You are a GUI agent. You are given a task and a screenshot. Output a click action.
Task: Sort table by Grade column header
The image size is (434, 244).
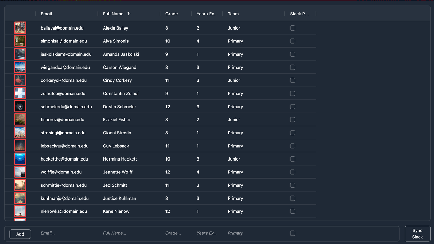(x=172, y=14)
